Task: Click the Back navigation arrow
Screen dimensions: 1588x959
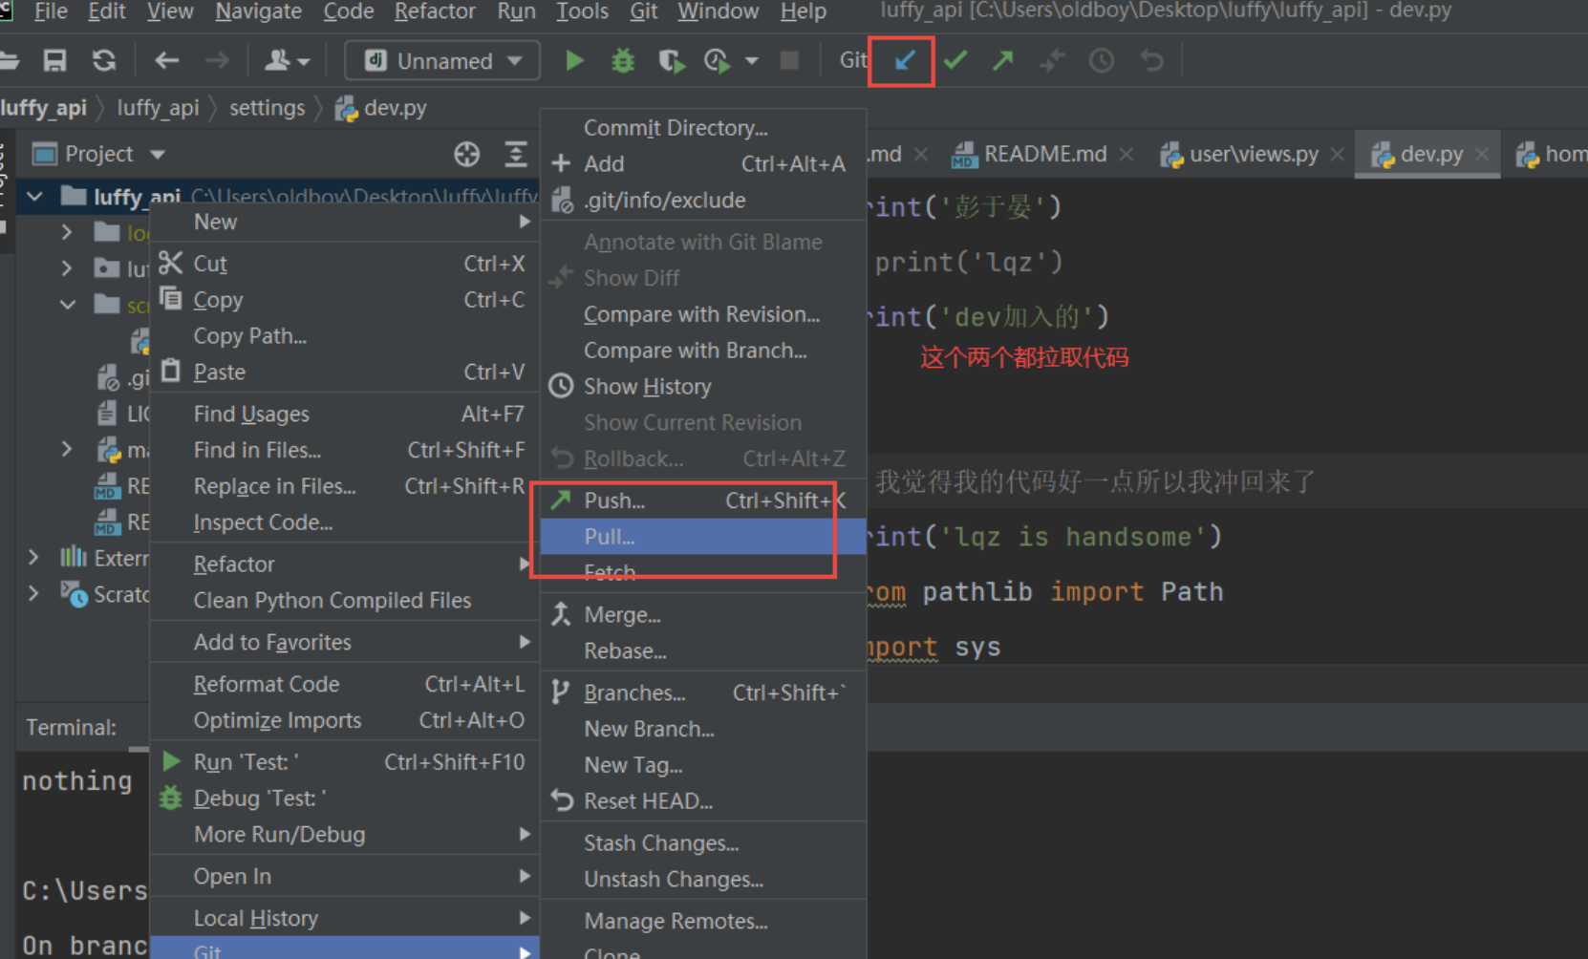Action: [167, 61]
